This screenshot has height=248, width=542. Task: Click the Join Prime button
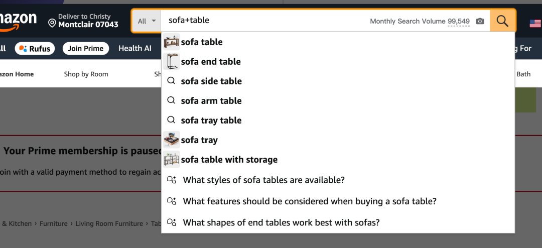(x=86, y=48)
